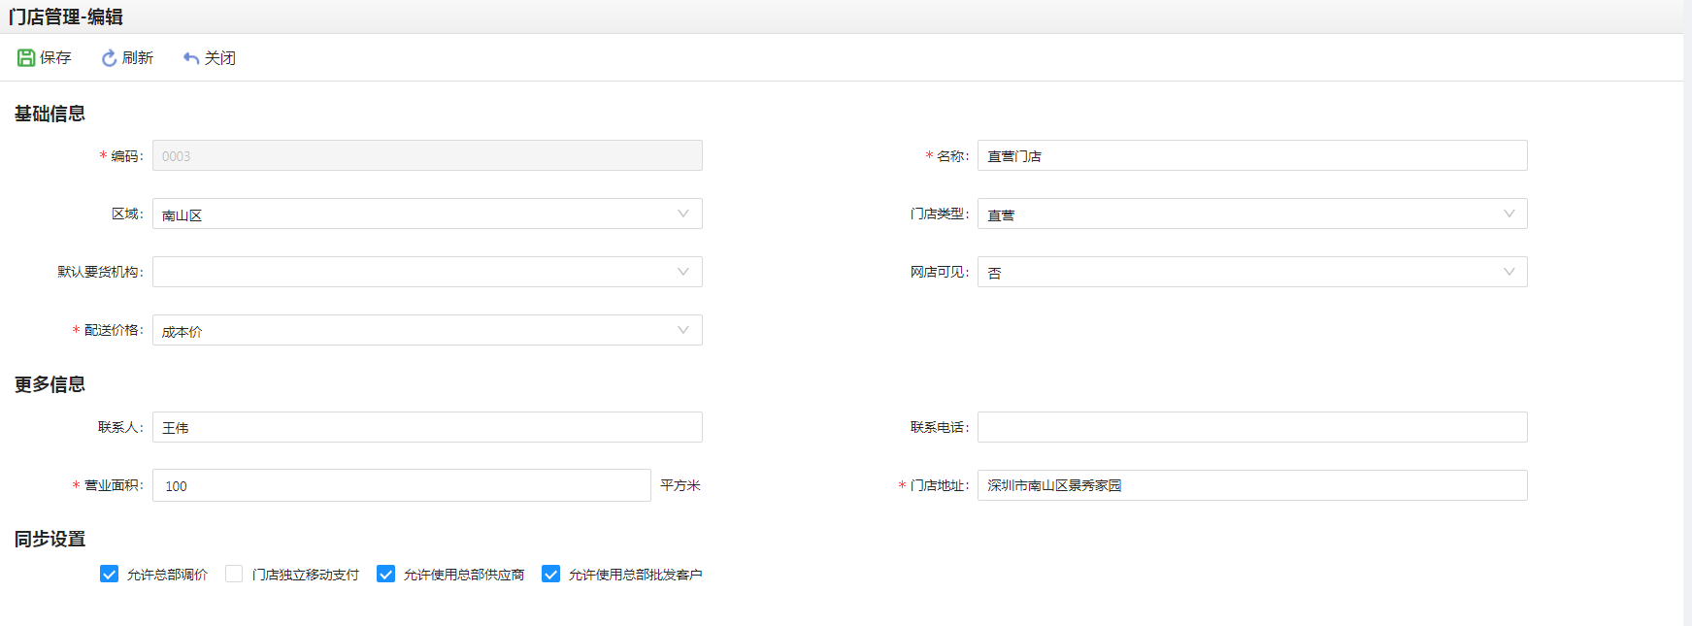This screenshot has height=626, width=1692.
Task: Click the 营业面积 field label
Action: (x=114, y=485)
